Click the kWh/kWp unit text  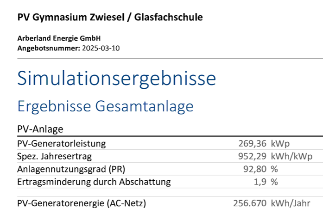pyautogui.click(x=291, y=156)
